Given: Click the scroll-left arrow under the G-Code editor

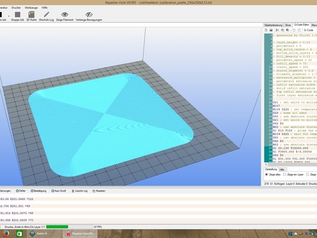Looking at the screenshot, I should click(266, 164).
